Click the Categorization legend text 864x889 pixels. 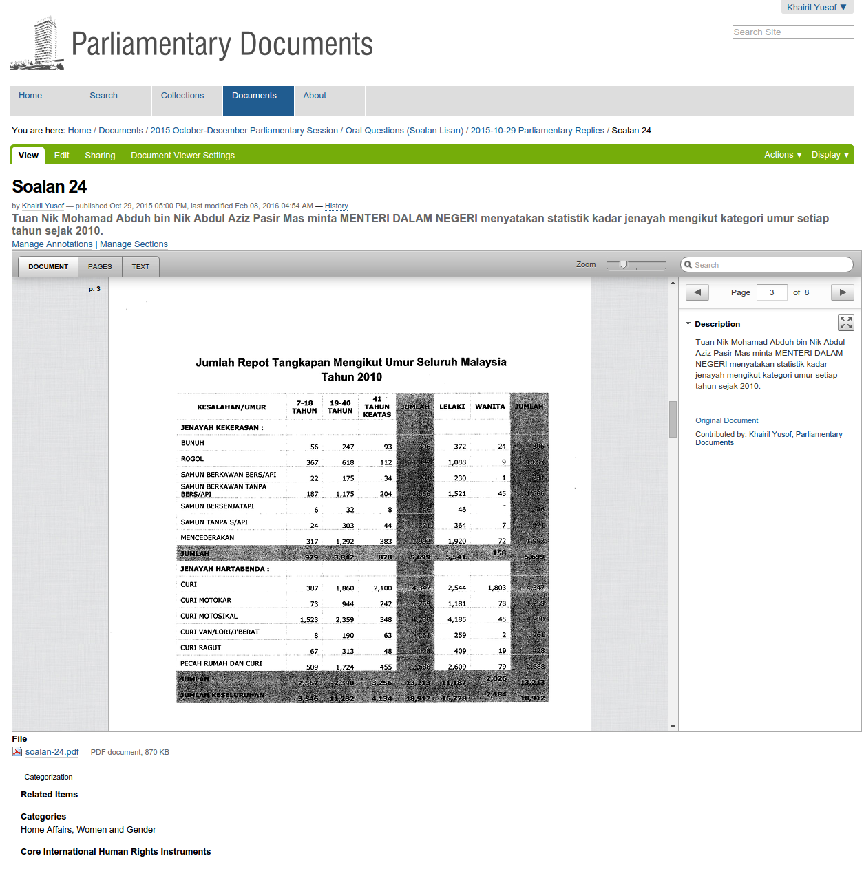[x=48, y=777]
